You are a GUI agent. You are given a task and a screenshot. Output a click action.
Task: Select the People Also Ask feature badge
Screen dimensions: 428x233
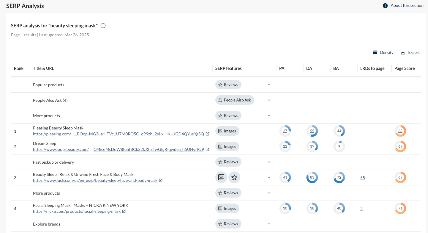pos(235,100)
